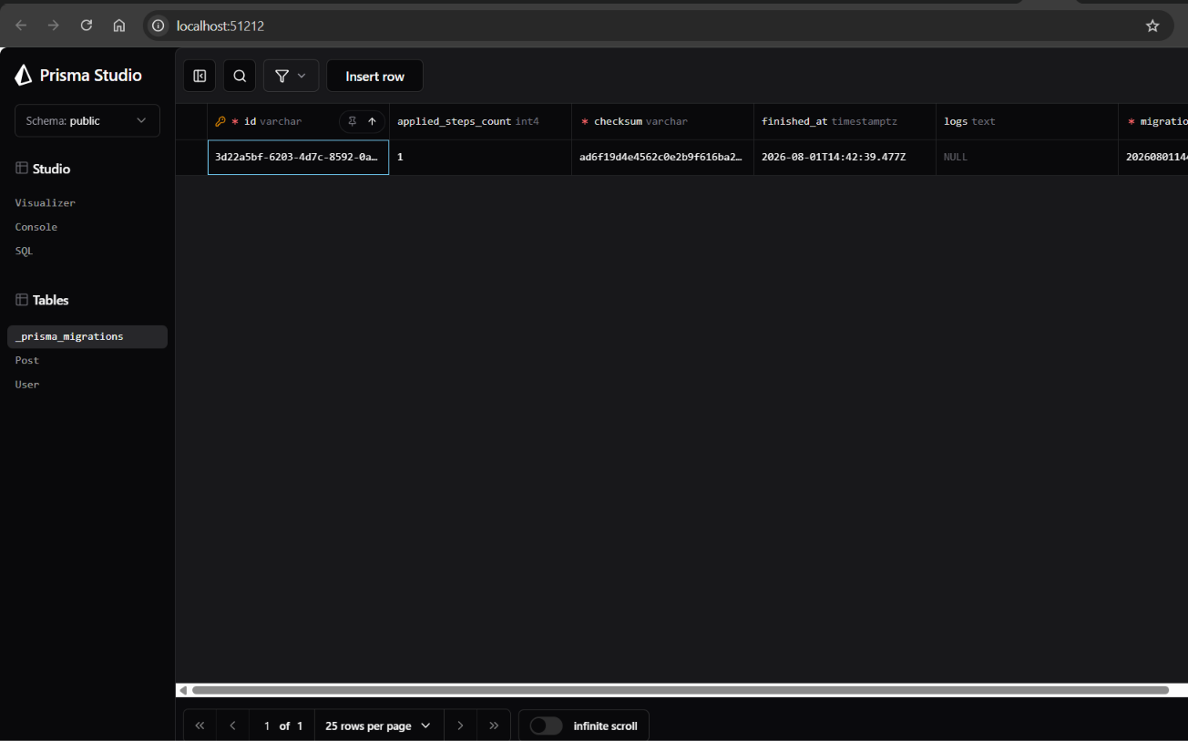The width and height of the screenshot is (1188, 741).
Task: Click the site information icon
Action: tap(158, 26)
